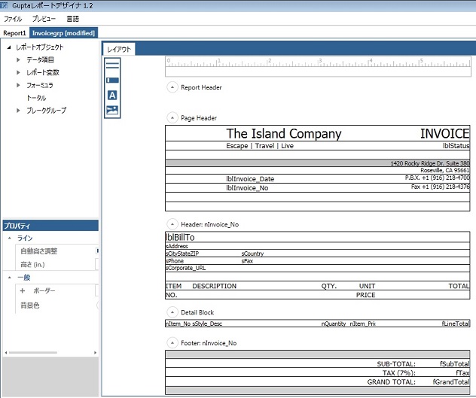Select the nQuantity detail field
The image size is (476, 398).
coord(334,324)
